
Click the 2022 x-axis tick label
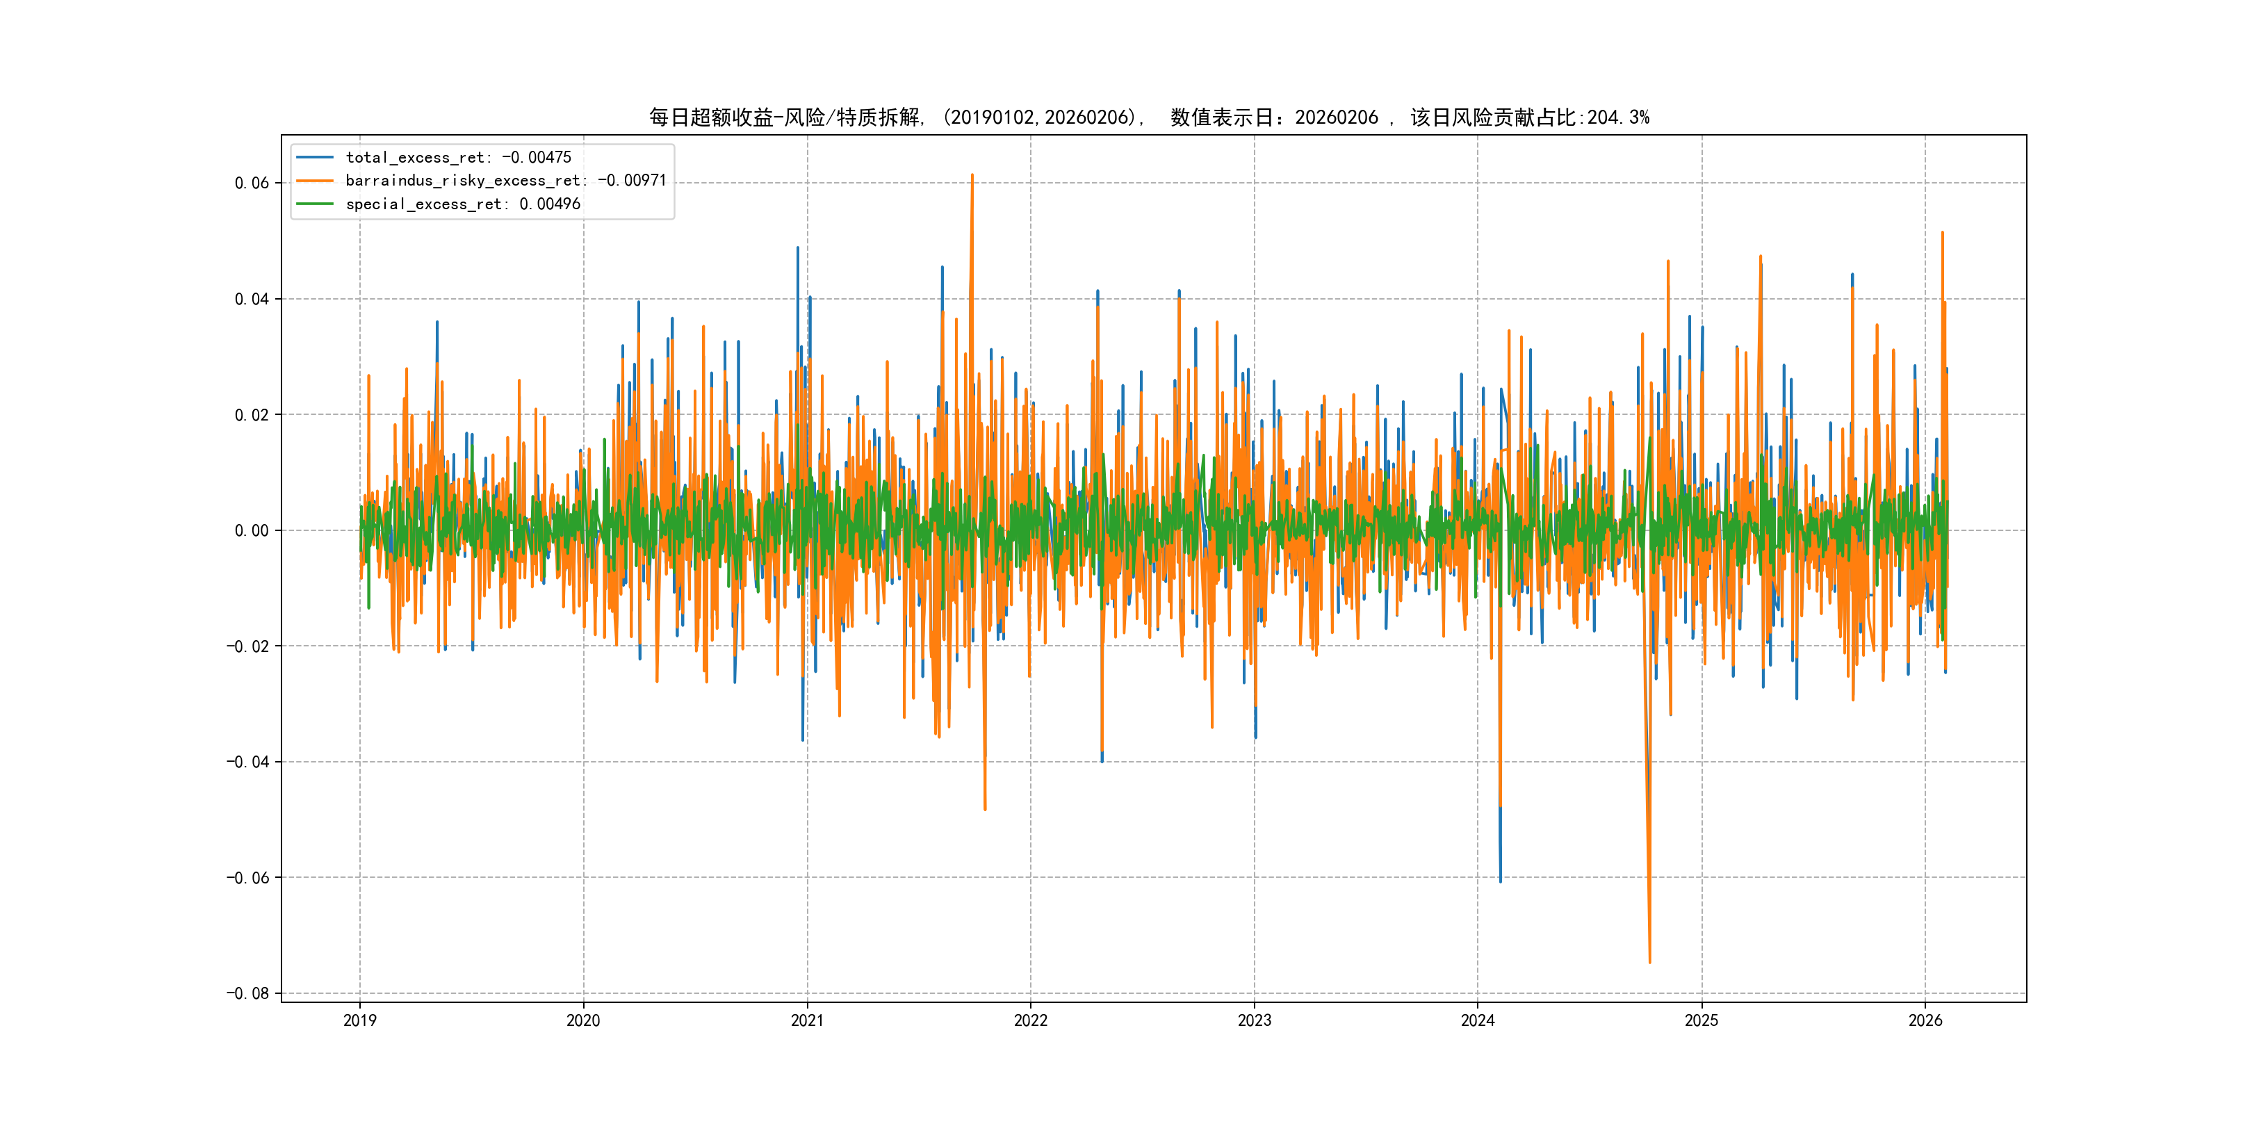pyautogui.click(x=1031, y=1020)
